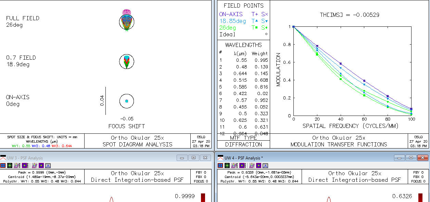430x202 pixels.
Task: Click wavelength 0.55 in row 1
Action: (241, 60)
